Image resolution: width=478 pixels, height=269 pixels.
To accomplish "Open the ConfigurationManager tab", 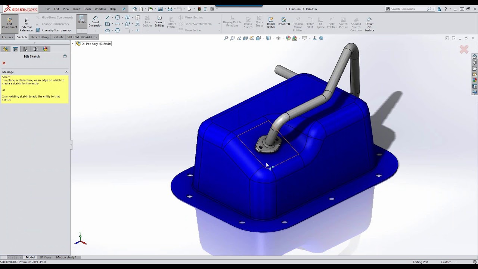I will [x=25, y=49].
